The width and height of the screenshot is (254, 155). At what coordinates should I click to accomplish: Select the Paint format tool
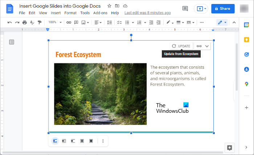pyautogui.click(x=40, y=22)
